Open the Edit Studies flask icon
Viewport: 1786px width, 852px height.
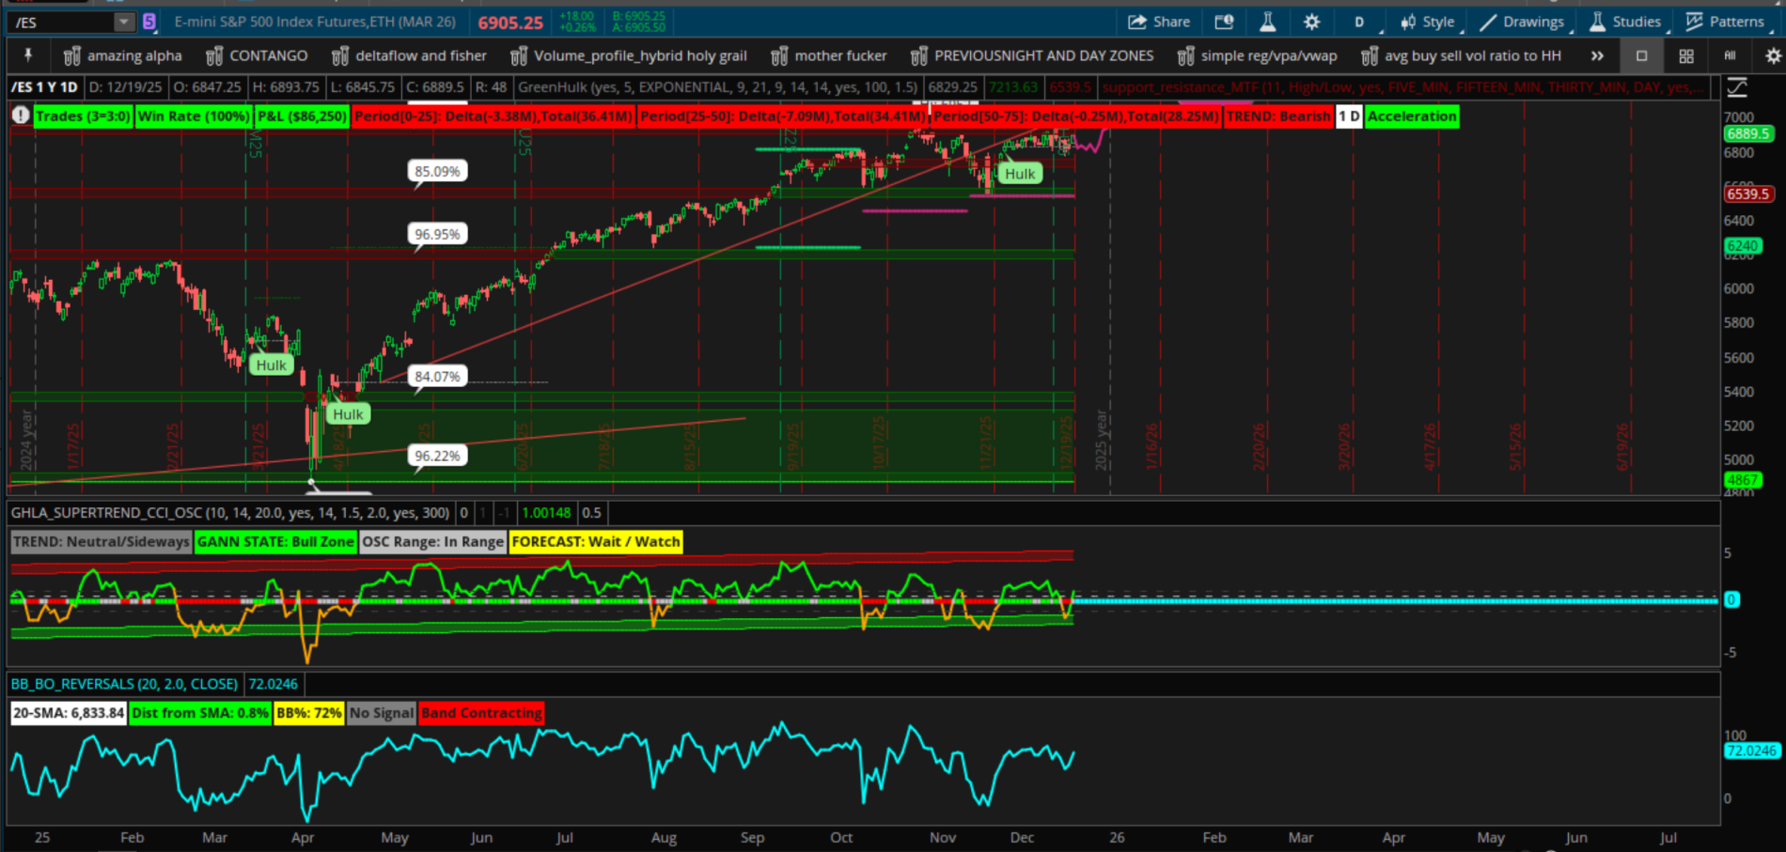[1267, 22]
